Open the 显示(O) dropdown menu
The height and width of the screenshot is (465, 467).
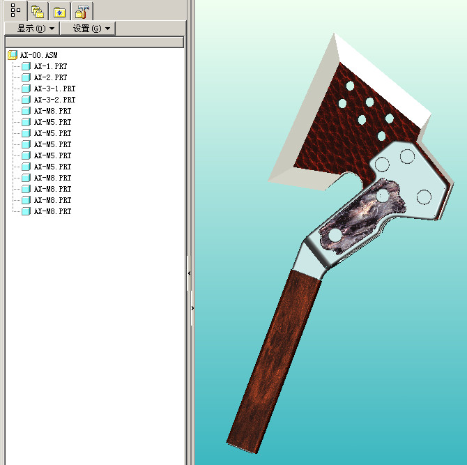click(x=32, y=29)
